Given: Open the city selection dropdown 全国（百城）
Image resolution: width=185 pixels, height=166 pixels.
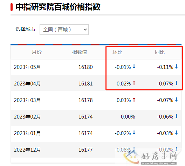Looking at the screenshot, I should pos(64,30).
